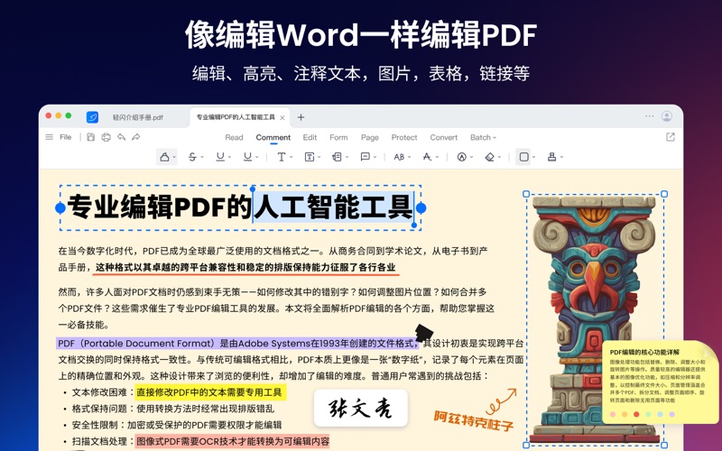Switch to the Protect tab

pyautogui.click(x=404, y=138)
